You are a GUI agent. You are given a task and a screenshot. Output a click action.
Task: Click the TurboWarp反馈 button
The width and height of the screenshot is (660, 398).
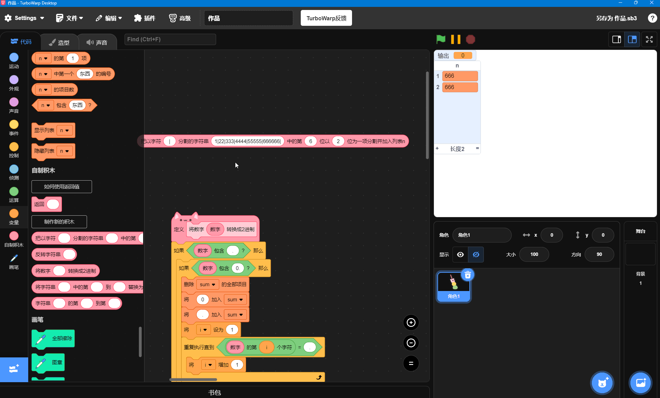326,18
